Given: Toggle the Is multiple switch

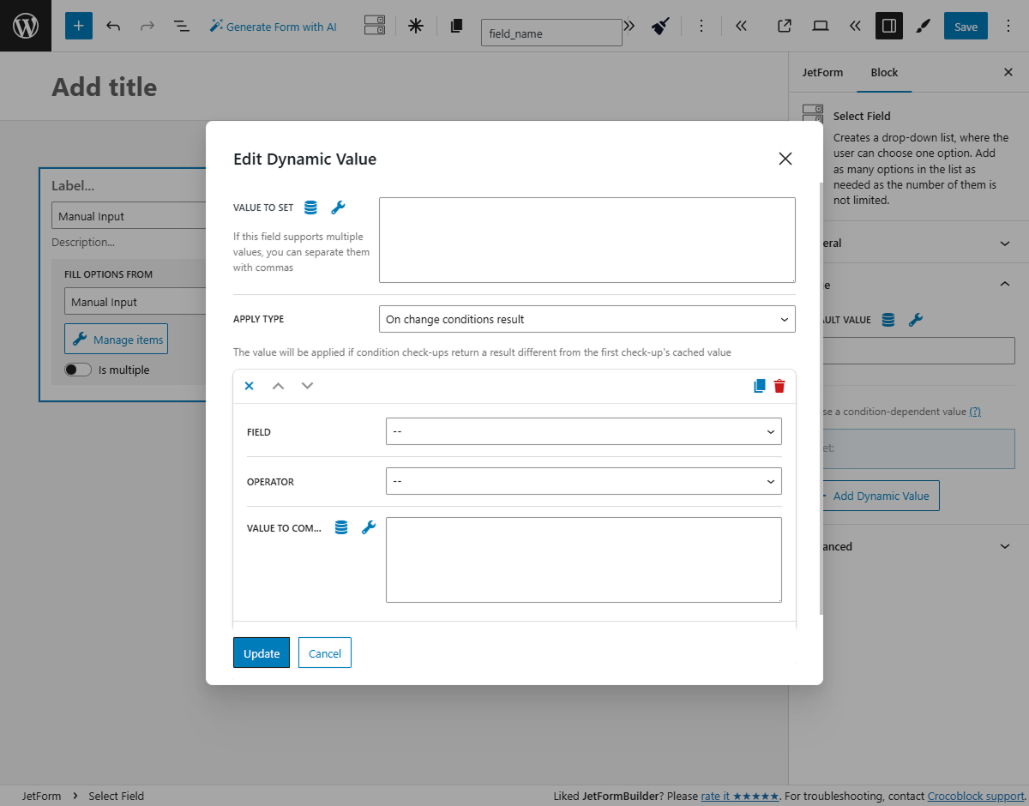Looking at the screenshot, I should click(77, 369).
